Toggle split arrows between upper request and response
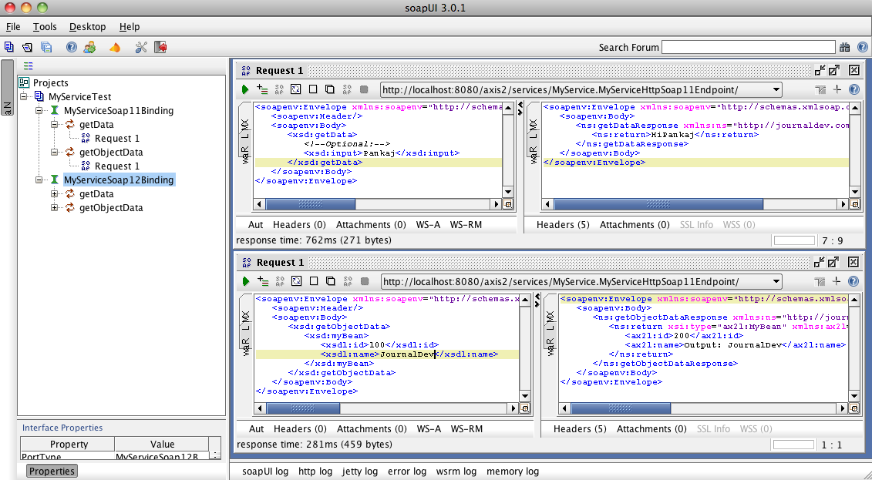 (520, 108)
